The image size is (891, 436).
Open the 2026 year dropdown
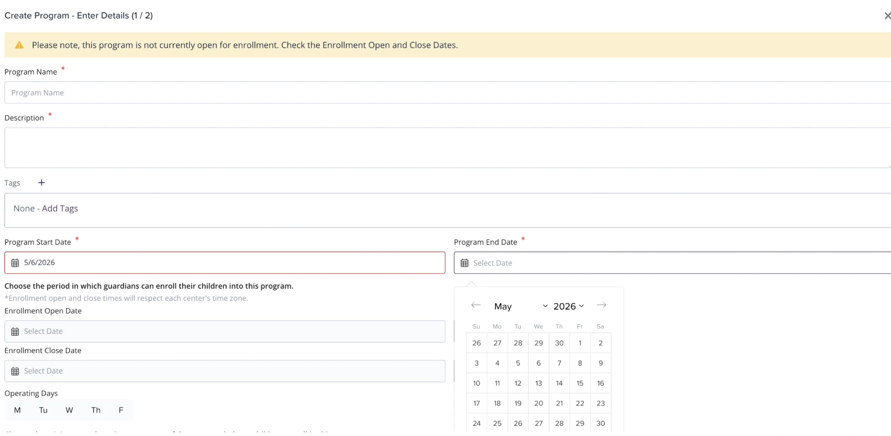click(x=568, y=306)
